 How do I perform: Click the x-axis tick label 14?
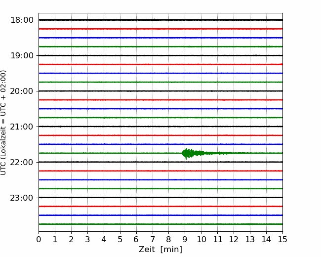pos(266,239)
